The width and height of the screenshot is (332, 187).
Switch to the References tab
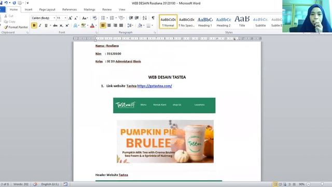70,9
